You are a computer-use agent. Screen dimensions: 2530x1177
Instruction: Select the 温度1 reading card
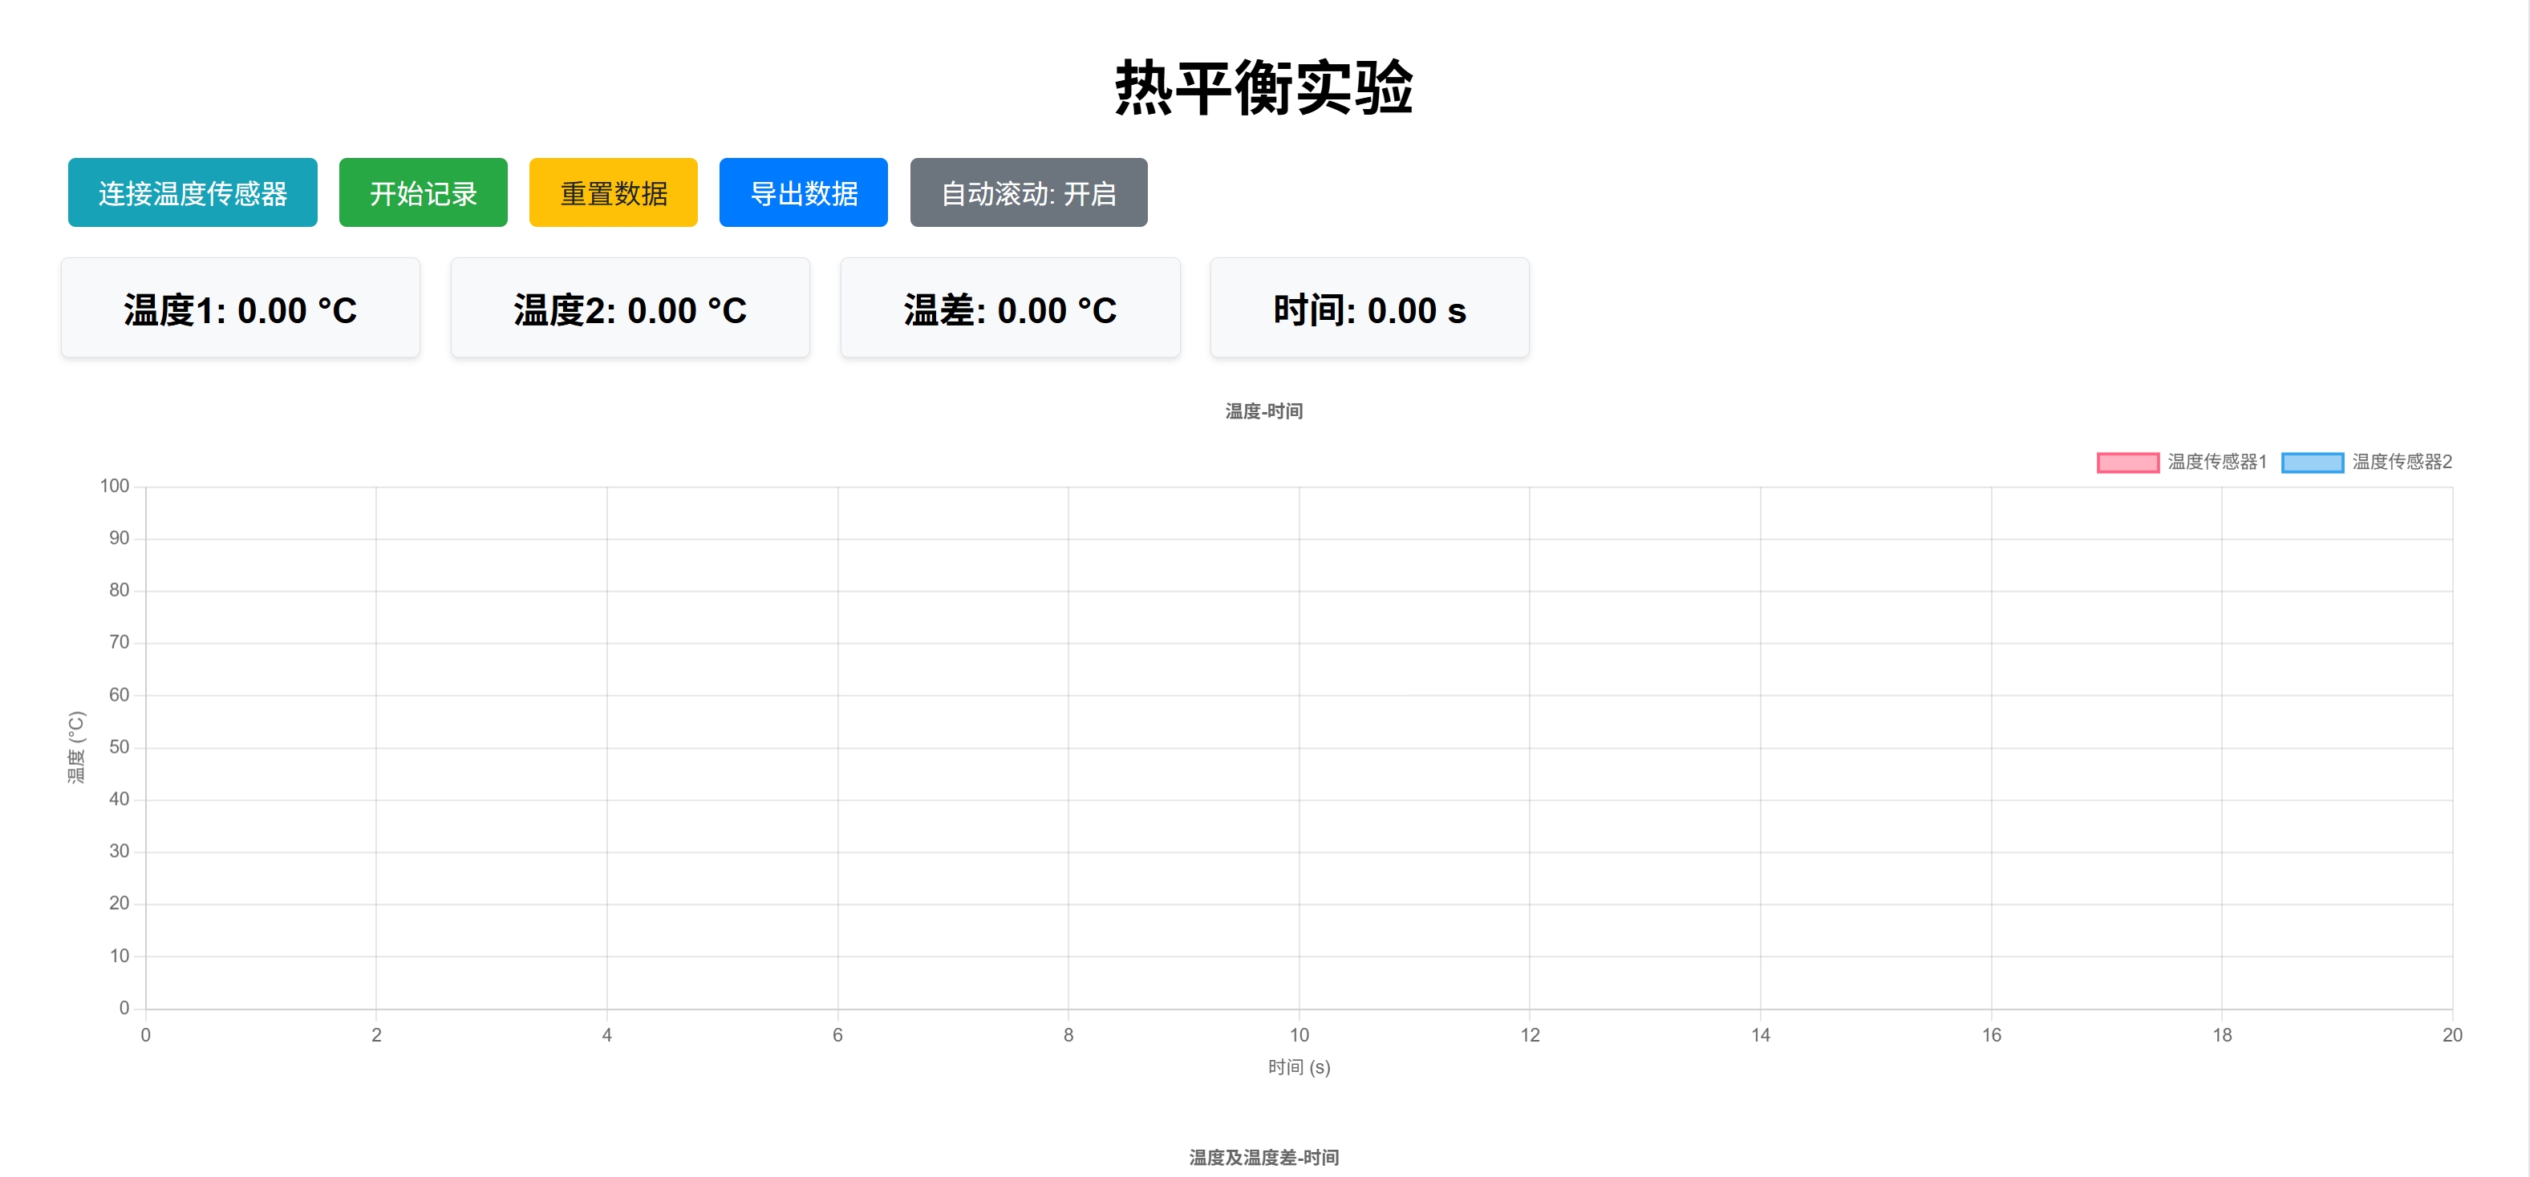click(x=240, y=307)
